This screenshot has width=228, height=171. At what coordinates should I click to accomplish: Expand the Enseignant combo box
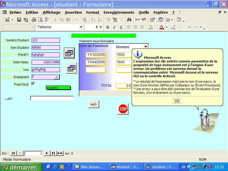click(57, 77)
